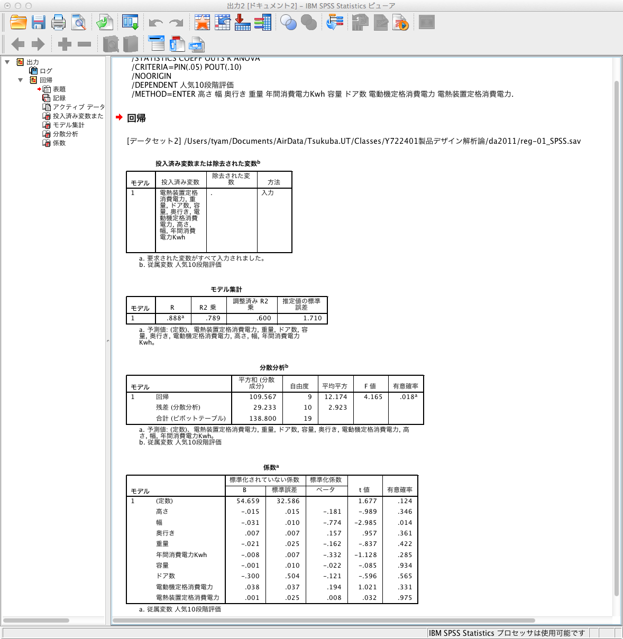Select 表題 in the outline tree
Image resolution: width=623 pixels, height=639 pixels.
tap(59, 89)
